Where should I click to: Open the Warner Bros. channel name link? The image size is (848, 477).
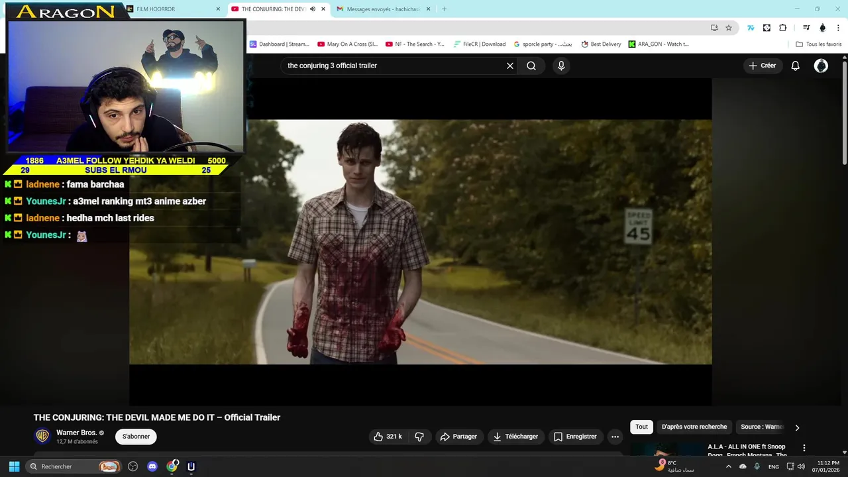pyautogui.click(x=76, y=433)
